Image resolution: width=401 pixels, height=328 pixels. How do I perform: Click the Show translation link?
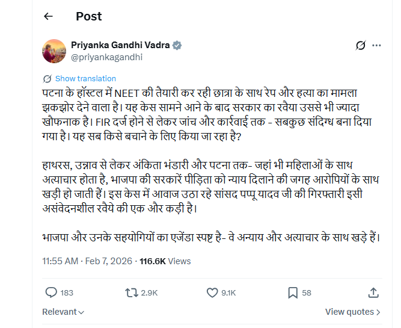(x=85, y=79)
